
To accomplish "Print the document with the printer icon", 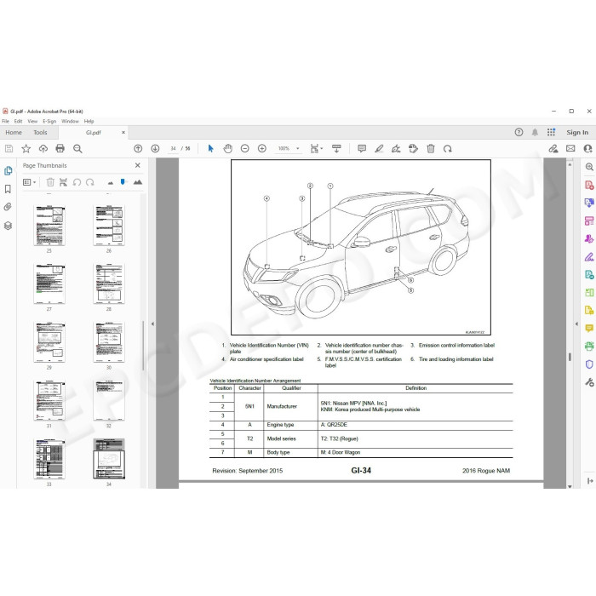I will coord(60,149).
